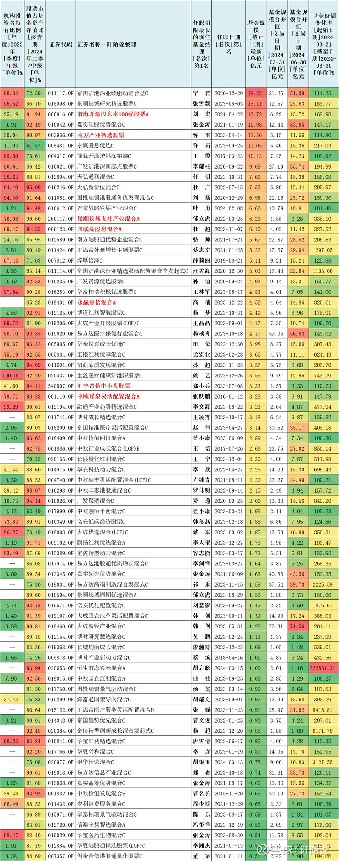
Task: Click fund name 汇丰晋信中小盘股票
Action: pyautogui.click(x=104, y=386)
